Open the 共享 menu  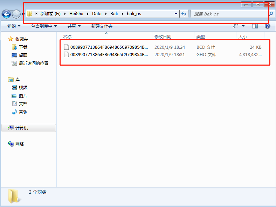[x=74, y=26]
